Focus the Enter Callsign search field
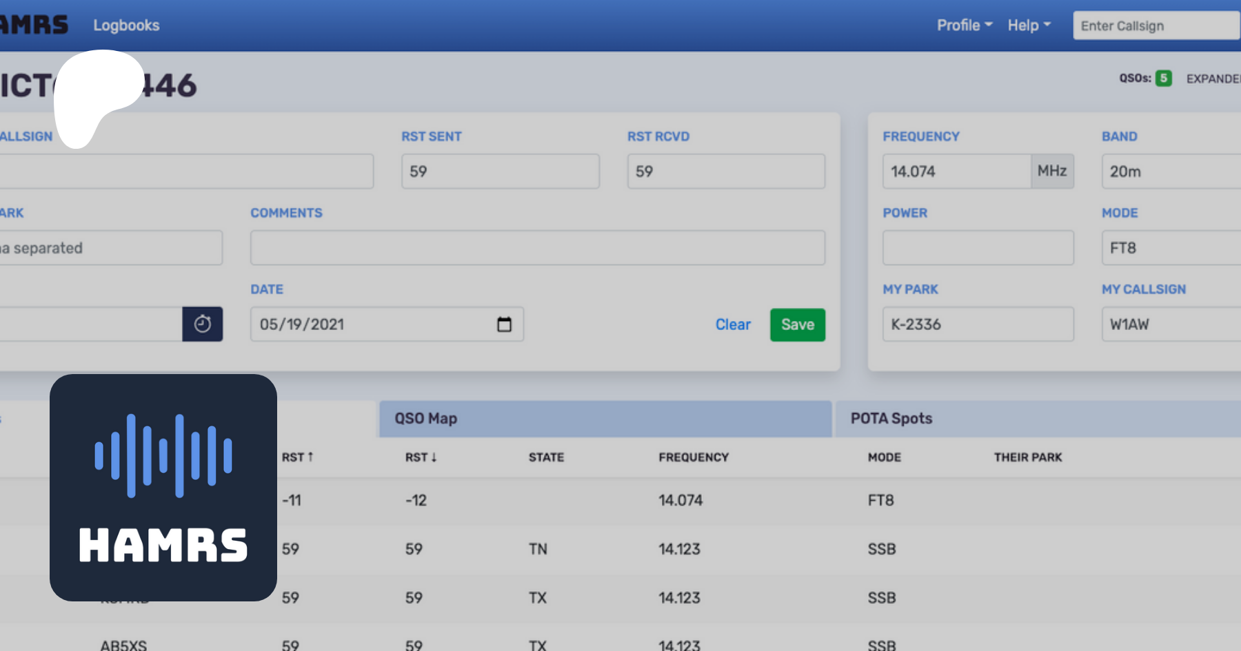The image size is (1241, 651). pos(1156,26)
